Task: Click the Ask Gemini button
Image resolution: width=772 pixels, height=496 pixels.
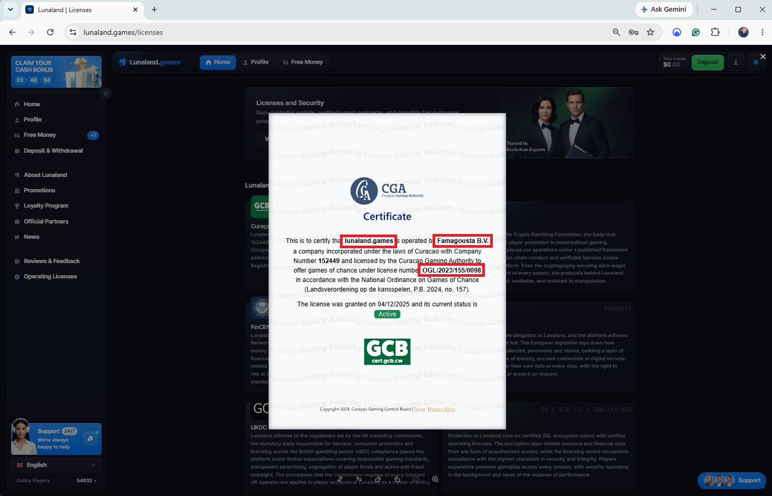Action: (663, 10)
